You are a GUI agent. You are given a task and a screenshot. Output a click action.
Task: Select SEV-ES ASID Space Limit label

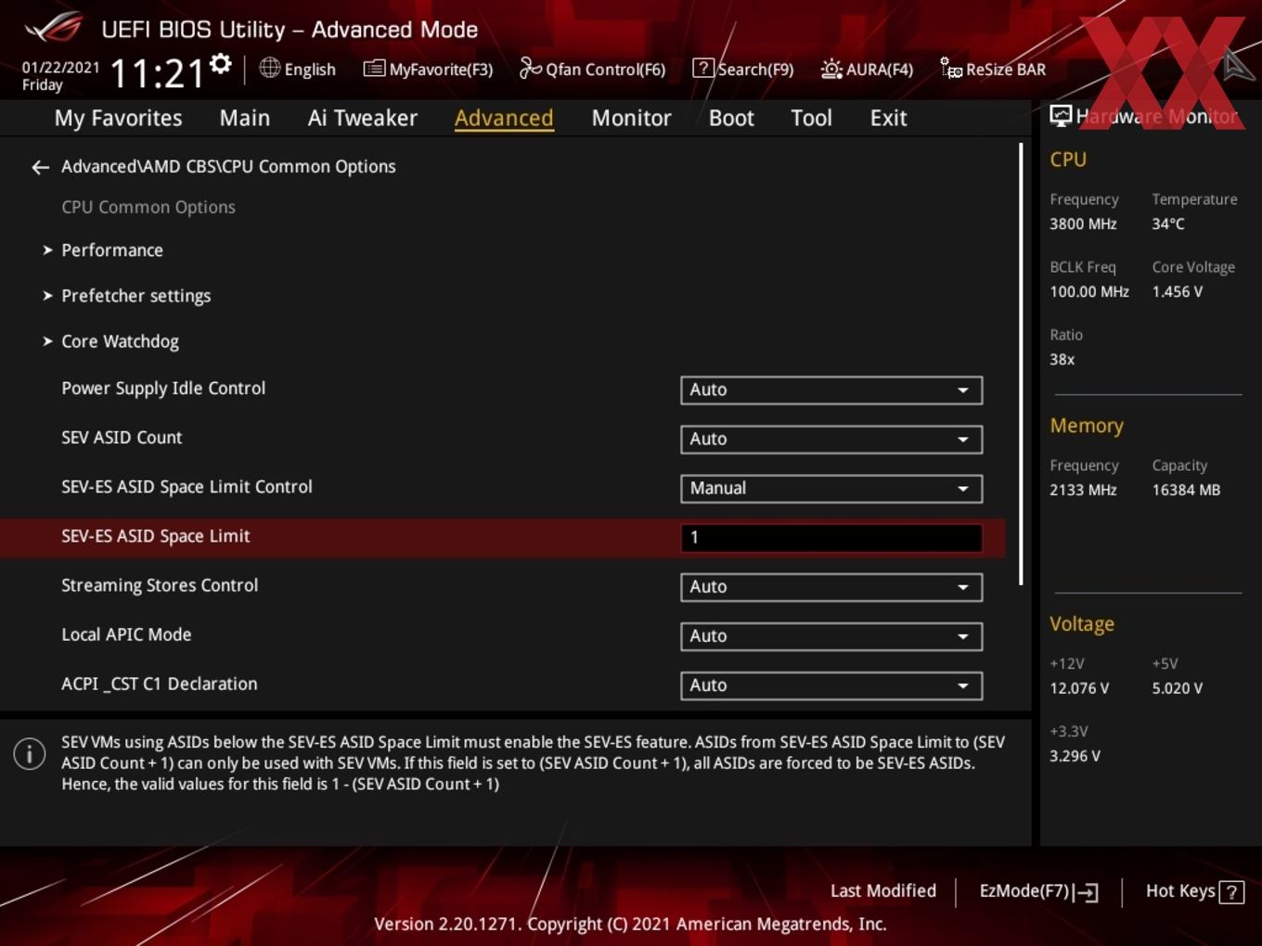pos(155,536)
